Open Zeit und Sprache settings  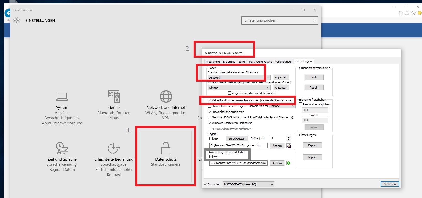(62, 157)
